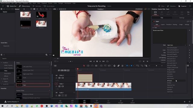Click the Overwrite Clip toolbar icon

coord(105,66)
